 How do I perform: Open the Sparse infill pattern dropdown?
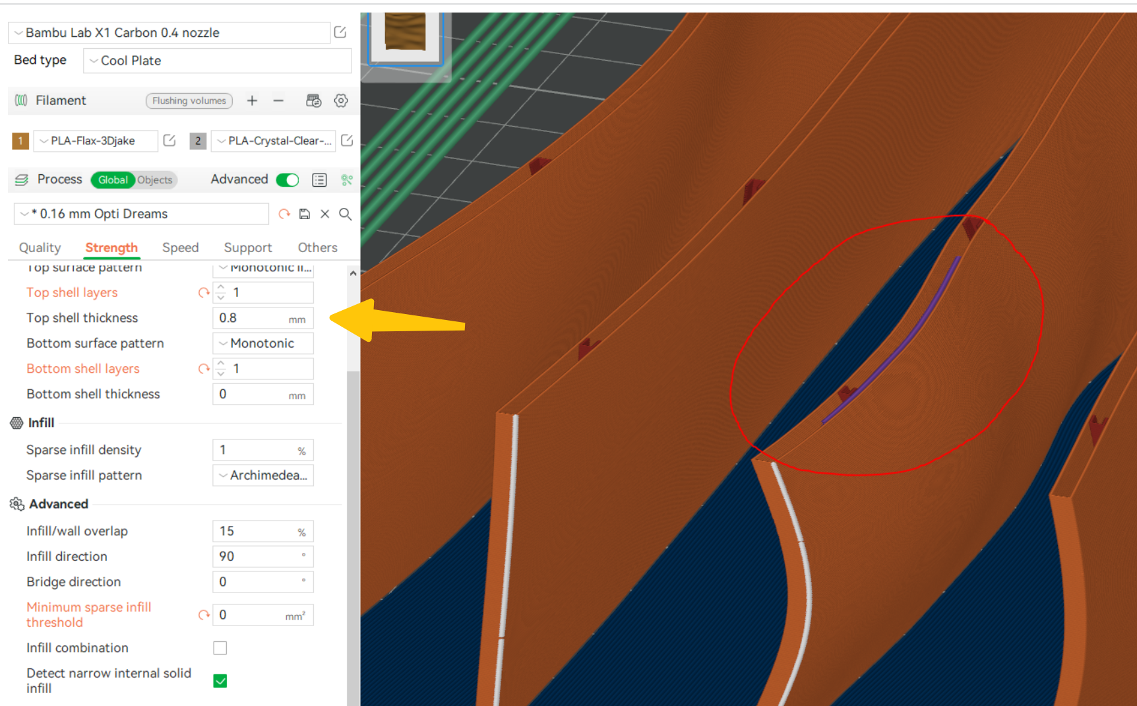click(262, 475)
